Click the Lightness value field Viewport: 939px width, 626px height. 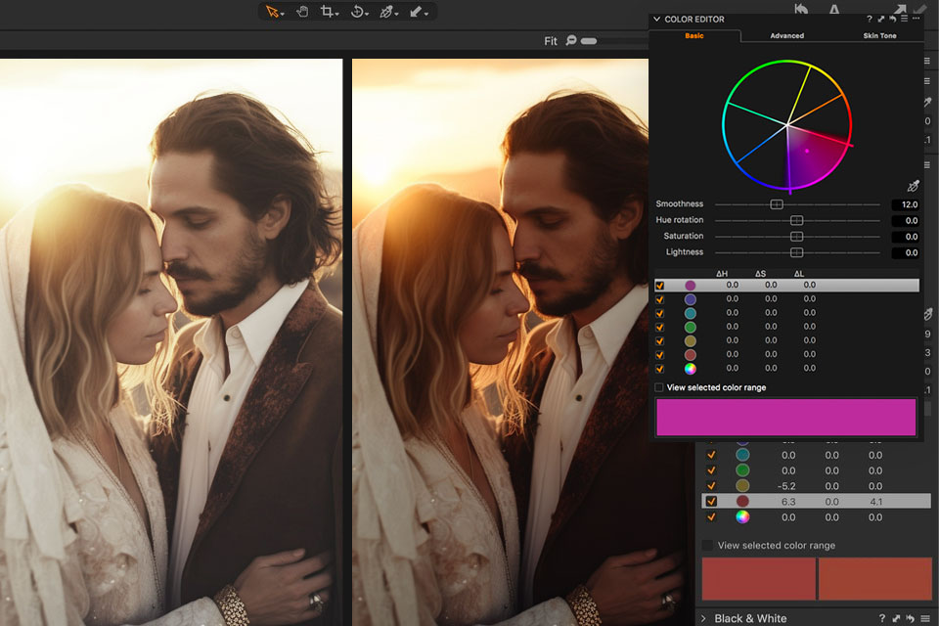click(906, 252)
